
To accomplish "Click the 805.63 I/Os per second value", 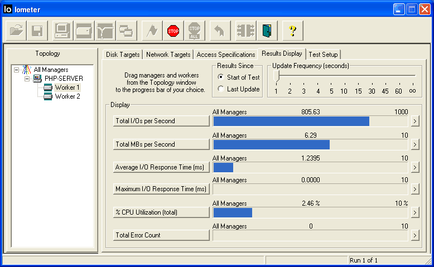I will pos(311,112).
